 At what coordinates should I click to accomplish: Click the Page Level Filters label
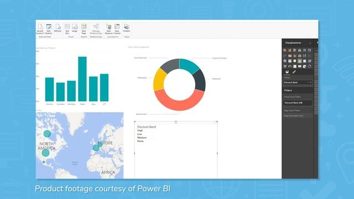coord(292,111)
